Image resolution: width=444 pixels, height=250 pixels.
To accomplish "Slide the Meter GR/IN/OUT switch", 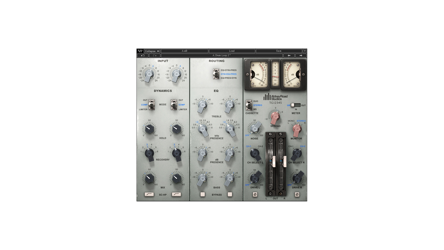I will point(296,105).
